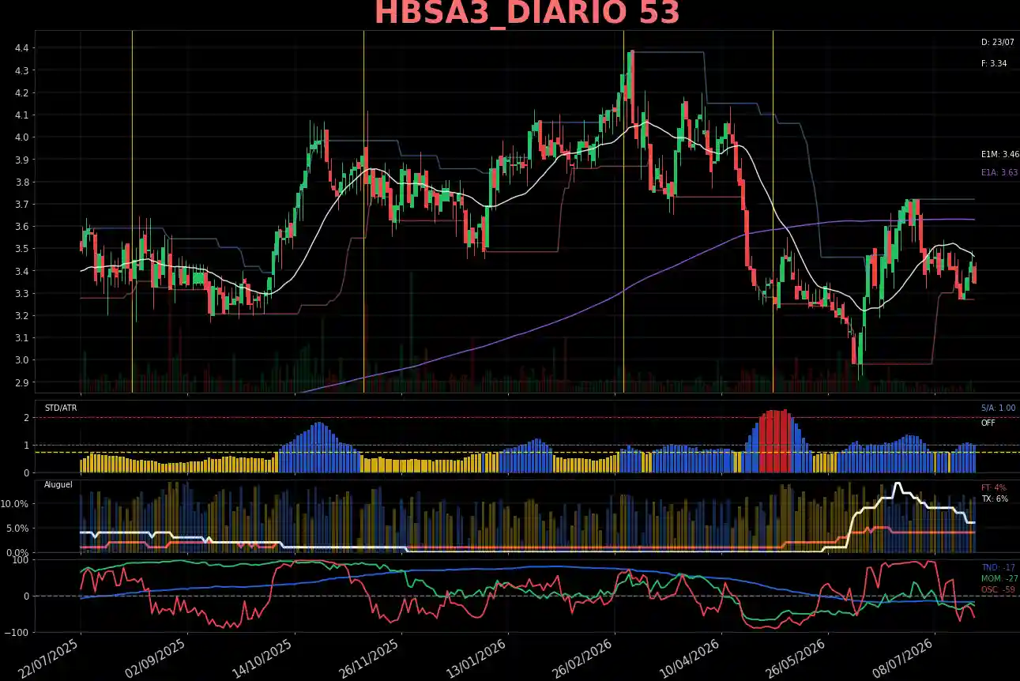Select the 26/11/2025 date axis label
Image resolution: width=1020 pixels, height=681 pixels.
tap(370, 659)
